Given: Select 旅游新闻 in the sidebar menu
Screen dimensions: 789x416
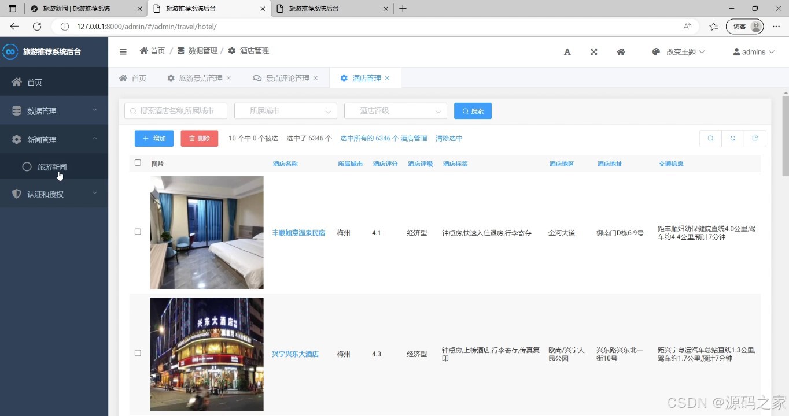Looking at the screenshot, I should pos(51,166).
